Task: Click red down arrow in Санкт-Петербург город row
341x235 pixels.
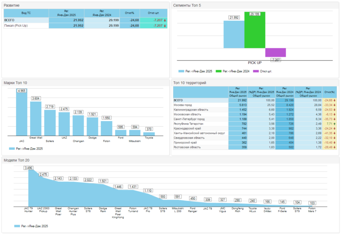Action: point(334,119)
